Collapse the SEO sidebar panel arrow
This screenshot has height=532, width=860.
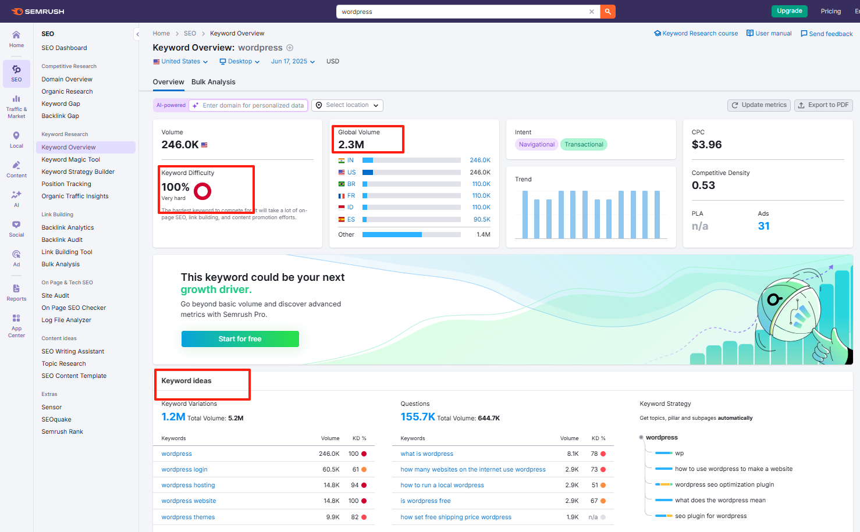tap(137, 34)
